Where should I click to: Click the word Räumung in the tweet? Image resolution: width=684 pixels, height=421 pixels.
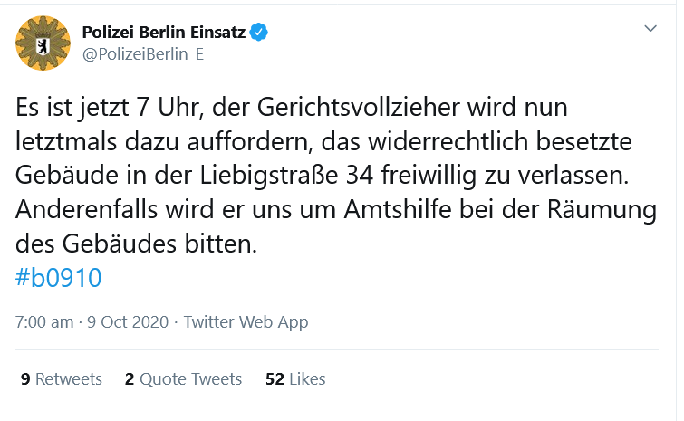coord(602,211)
